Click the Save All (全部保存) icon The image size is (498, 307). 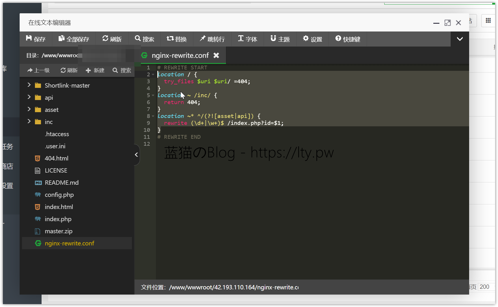[61, 38]
